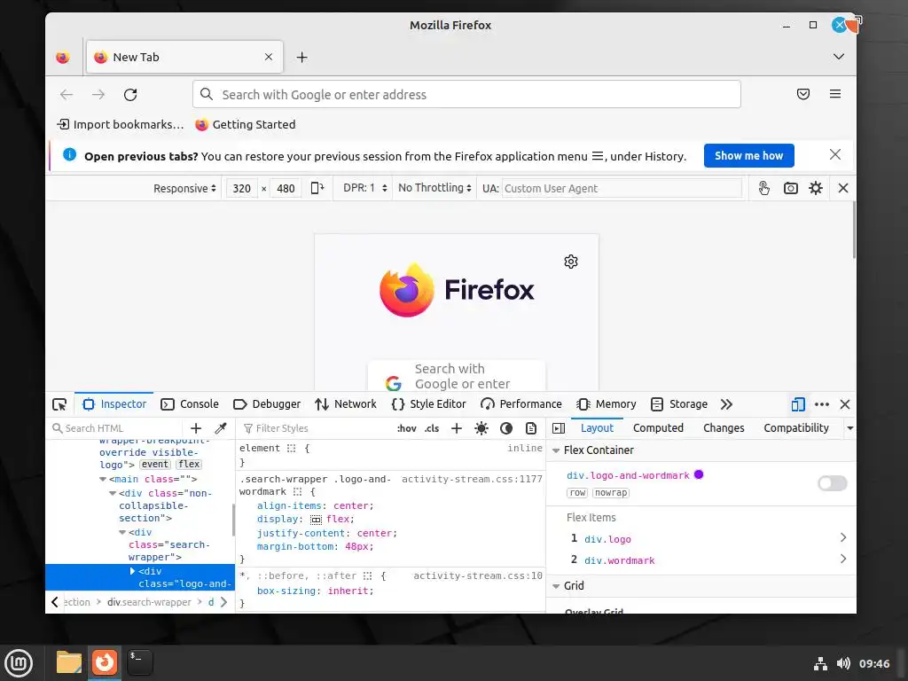Show more devtools tabs with chevrons
The width and height of the screenshot is (908, 681).
point(727,404)
